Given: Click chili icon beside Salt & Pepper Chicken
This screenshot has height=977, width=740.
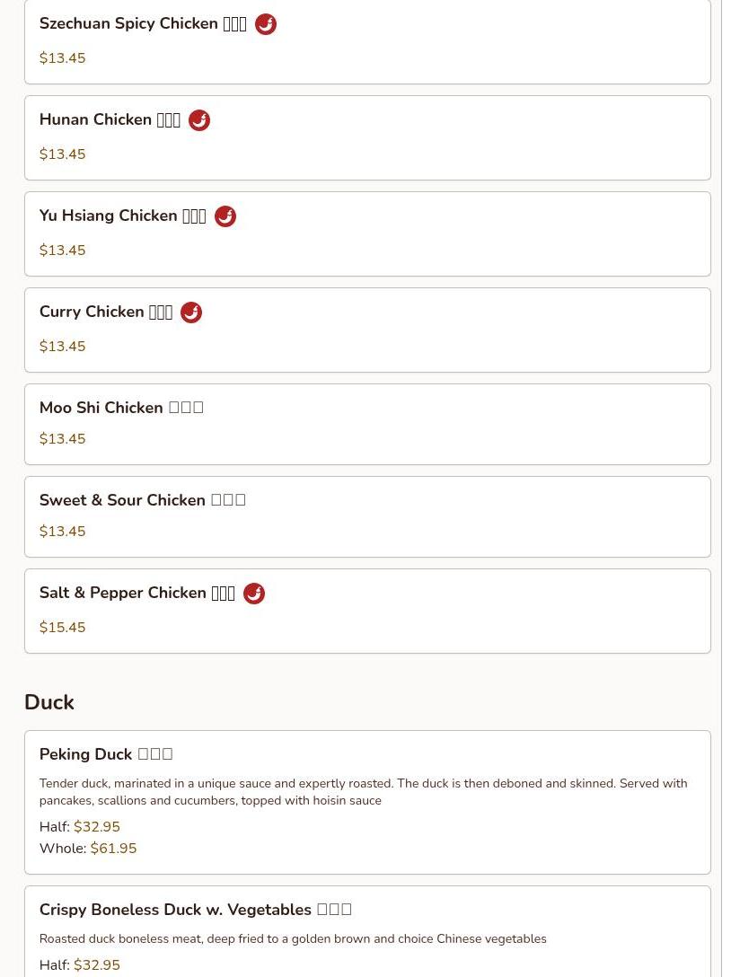Looking at the screenshot, I should 254,594.
